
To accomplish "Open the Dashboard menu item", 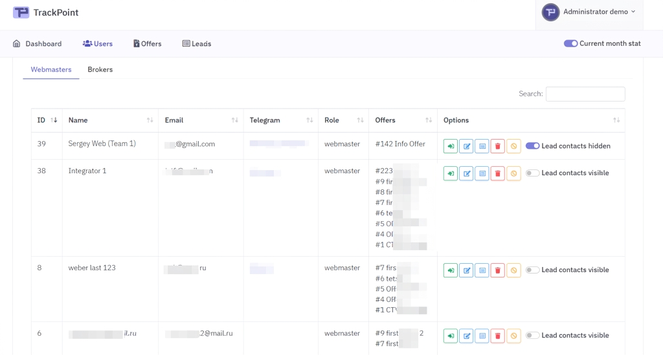I will (37, 43).
